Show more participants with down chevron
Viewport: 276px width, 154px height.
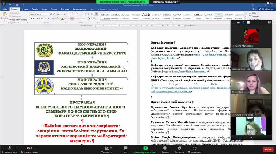point(251,138)
